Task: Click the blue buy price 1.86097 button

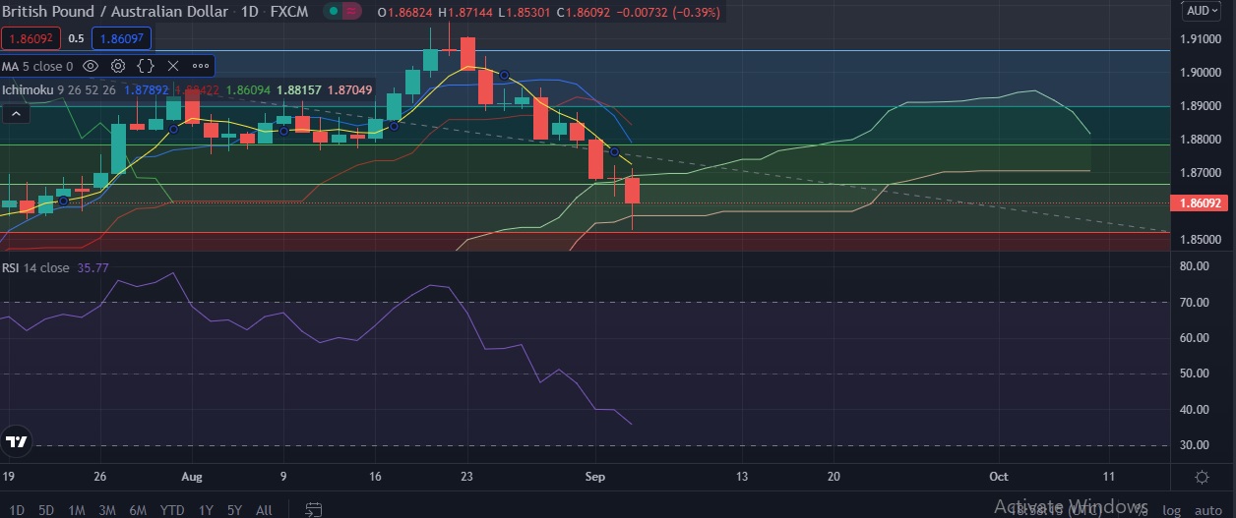Action: pos(121,37)
